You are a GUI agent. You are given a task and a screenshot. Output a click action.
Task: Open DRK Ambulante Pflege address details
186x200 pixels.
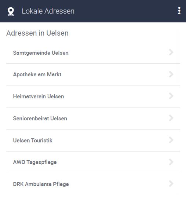pyautogui.click(x=93, y=184)
